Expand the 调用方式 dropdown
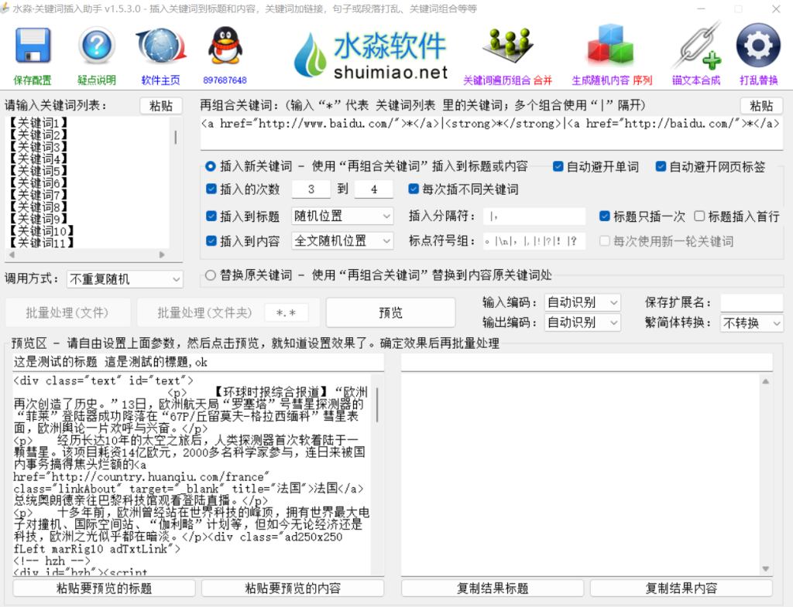Viewport: 793px width, 607px height. point(125,279)
